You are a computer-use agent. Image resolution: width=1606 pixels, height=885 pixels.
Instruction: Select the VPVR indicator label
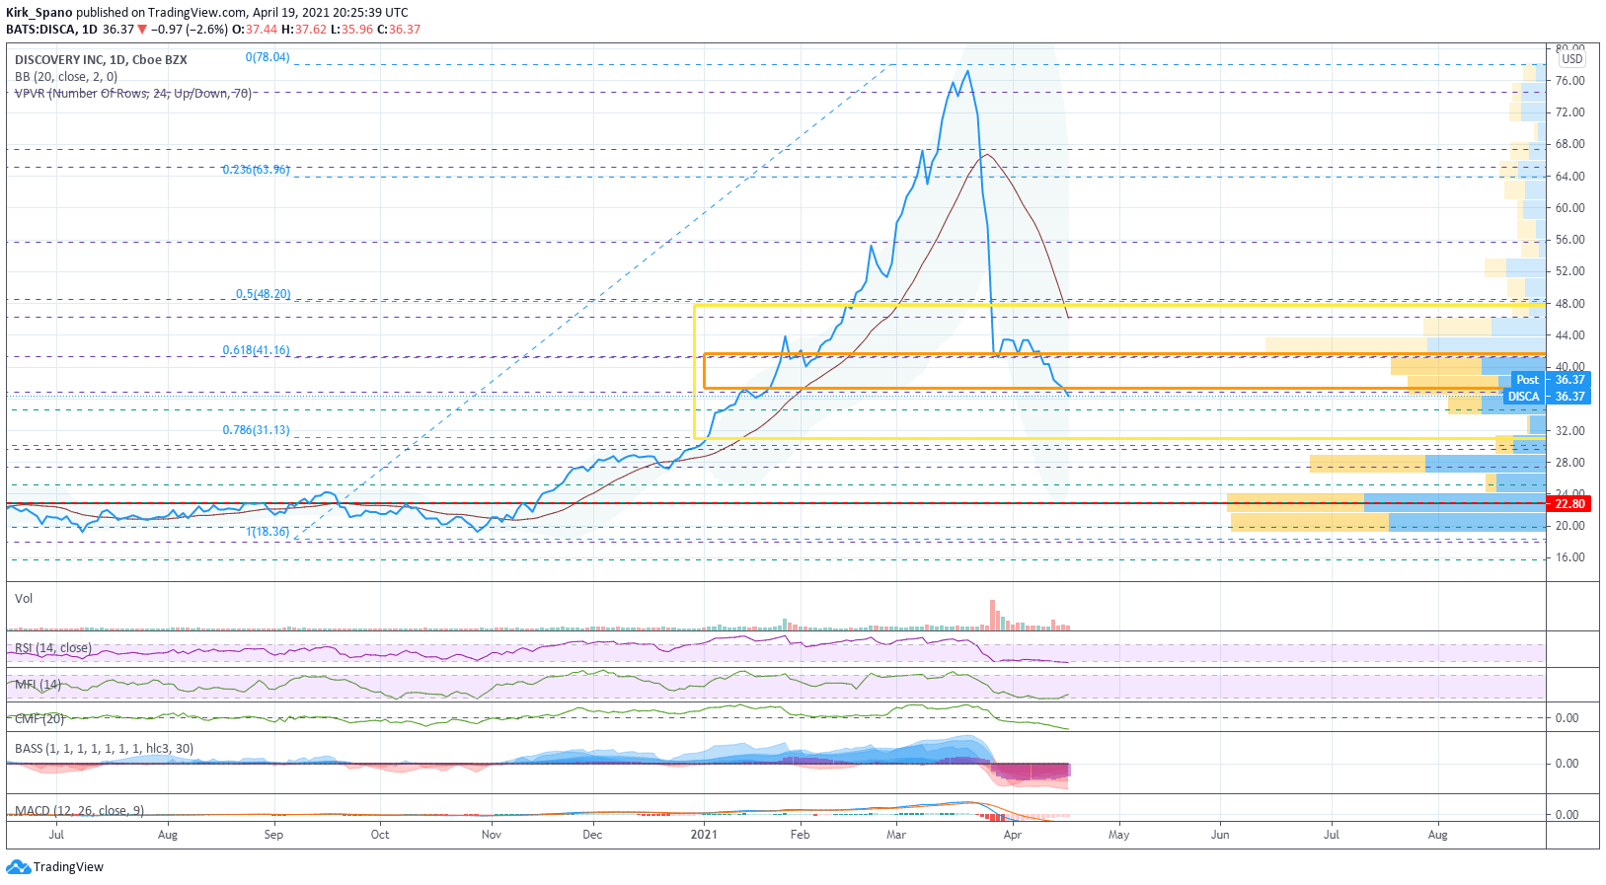tap(133, 94)
